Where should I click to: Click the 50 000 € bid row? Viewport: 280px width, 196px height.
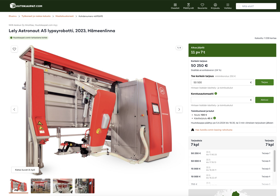(231, 161)
